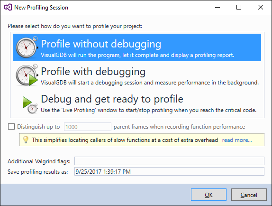Minimize the New Profiling Session dialog

click(218, 7)
